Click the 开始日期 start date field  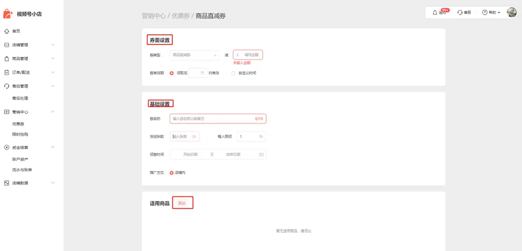[x=190, y=155]
